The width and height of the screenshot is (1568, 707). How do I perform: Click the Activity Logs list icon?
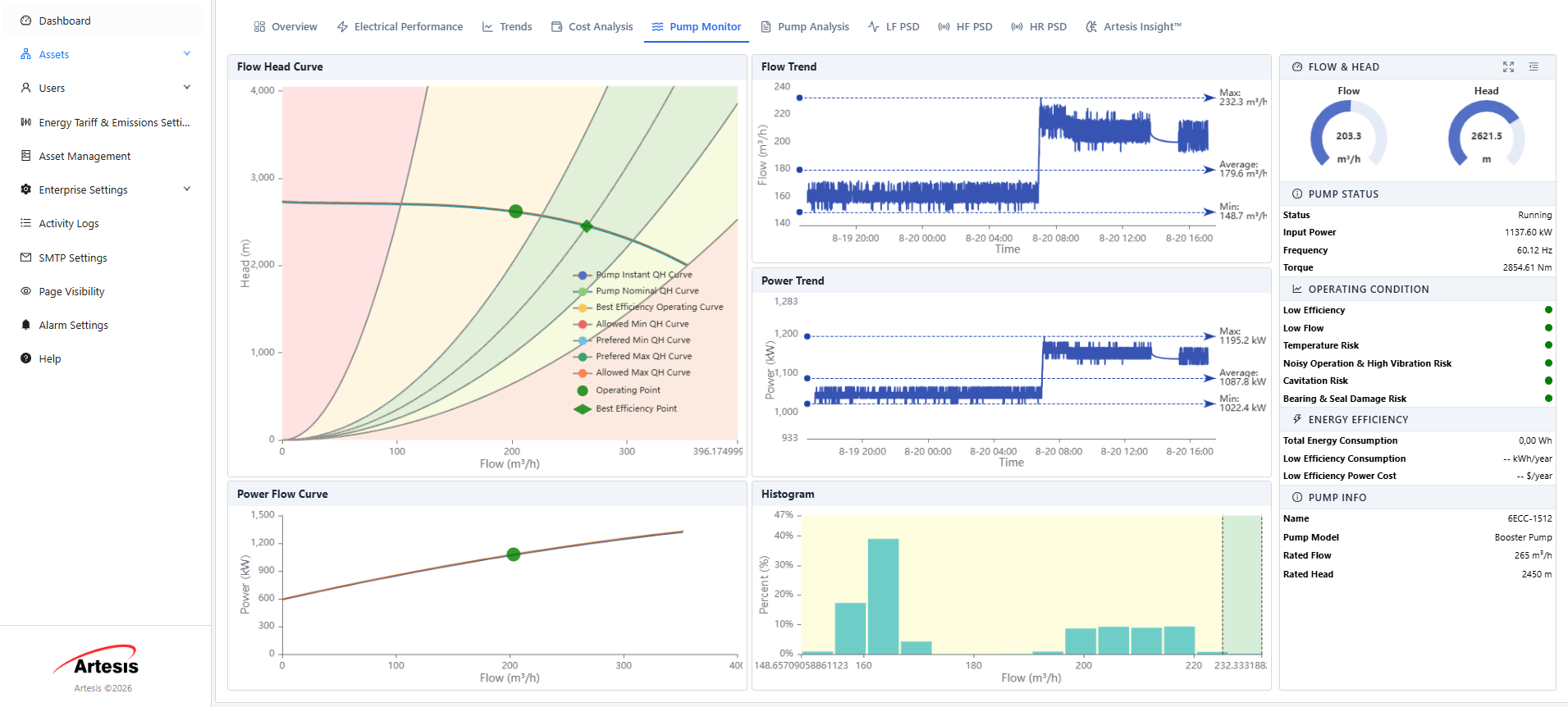coord(25,223)
